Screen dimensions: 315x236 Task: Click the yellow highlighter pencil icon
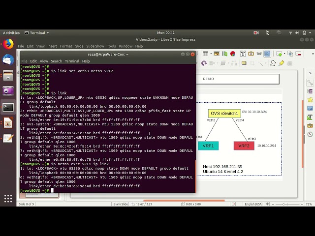281,63
